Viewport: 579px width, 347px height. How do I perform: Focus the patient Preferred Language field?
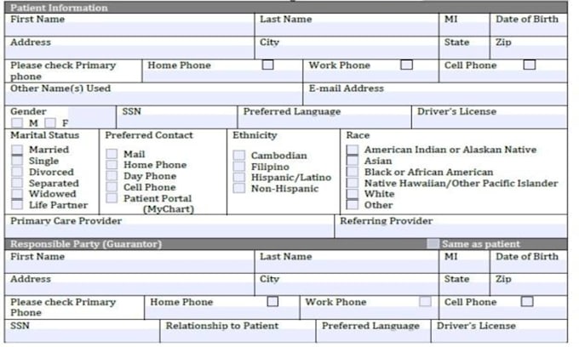click(324, 117)
